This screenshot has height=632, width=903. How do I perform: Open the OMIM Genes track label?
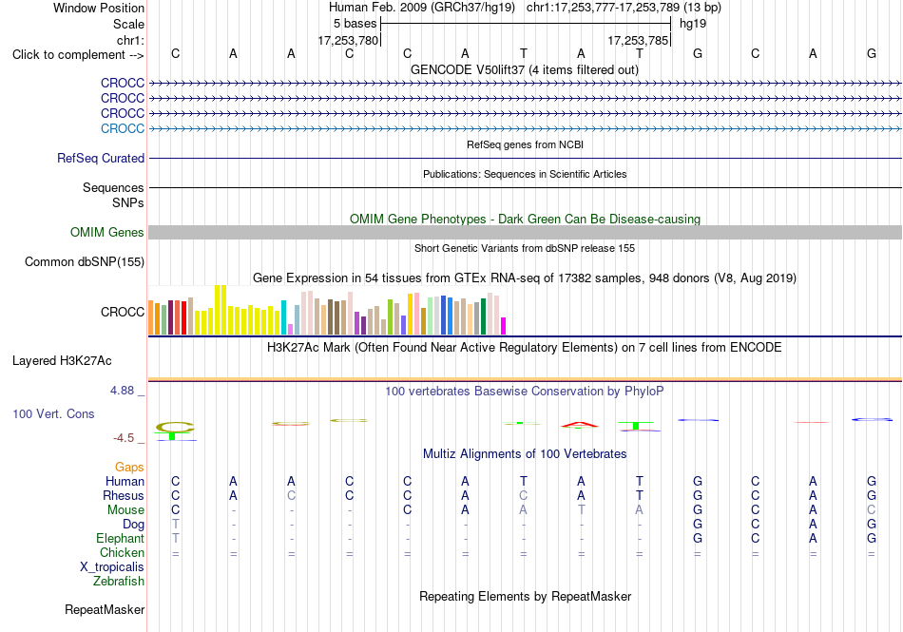[x=107, y=233]
